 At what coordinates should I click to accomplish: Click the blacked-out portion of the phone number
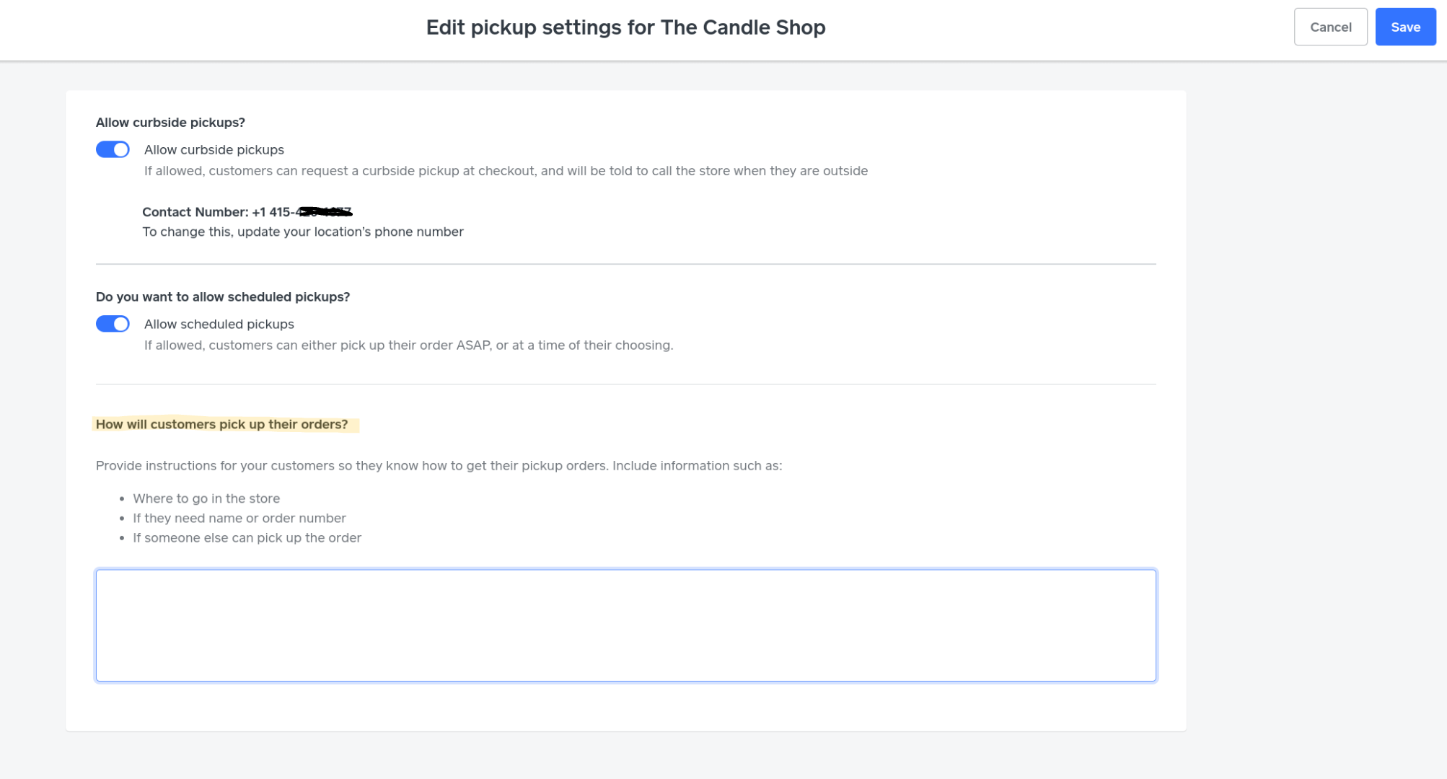[325, 212]
